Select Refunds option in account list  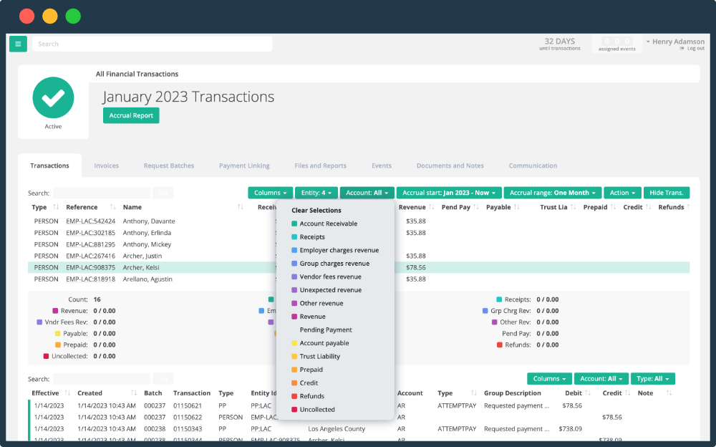(x=308, y=396)
